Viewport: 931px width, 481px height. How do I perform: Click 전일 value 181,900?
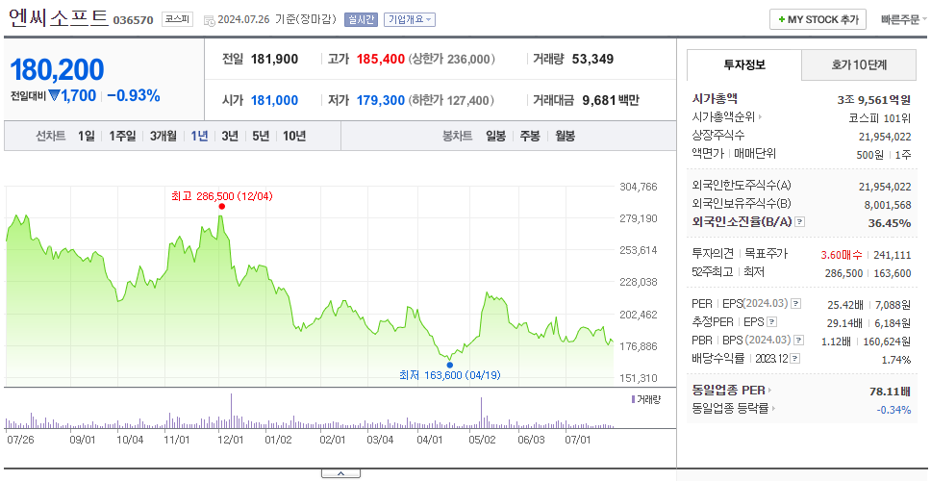click(274, 60)
